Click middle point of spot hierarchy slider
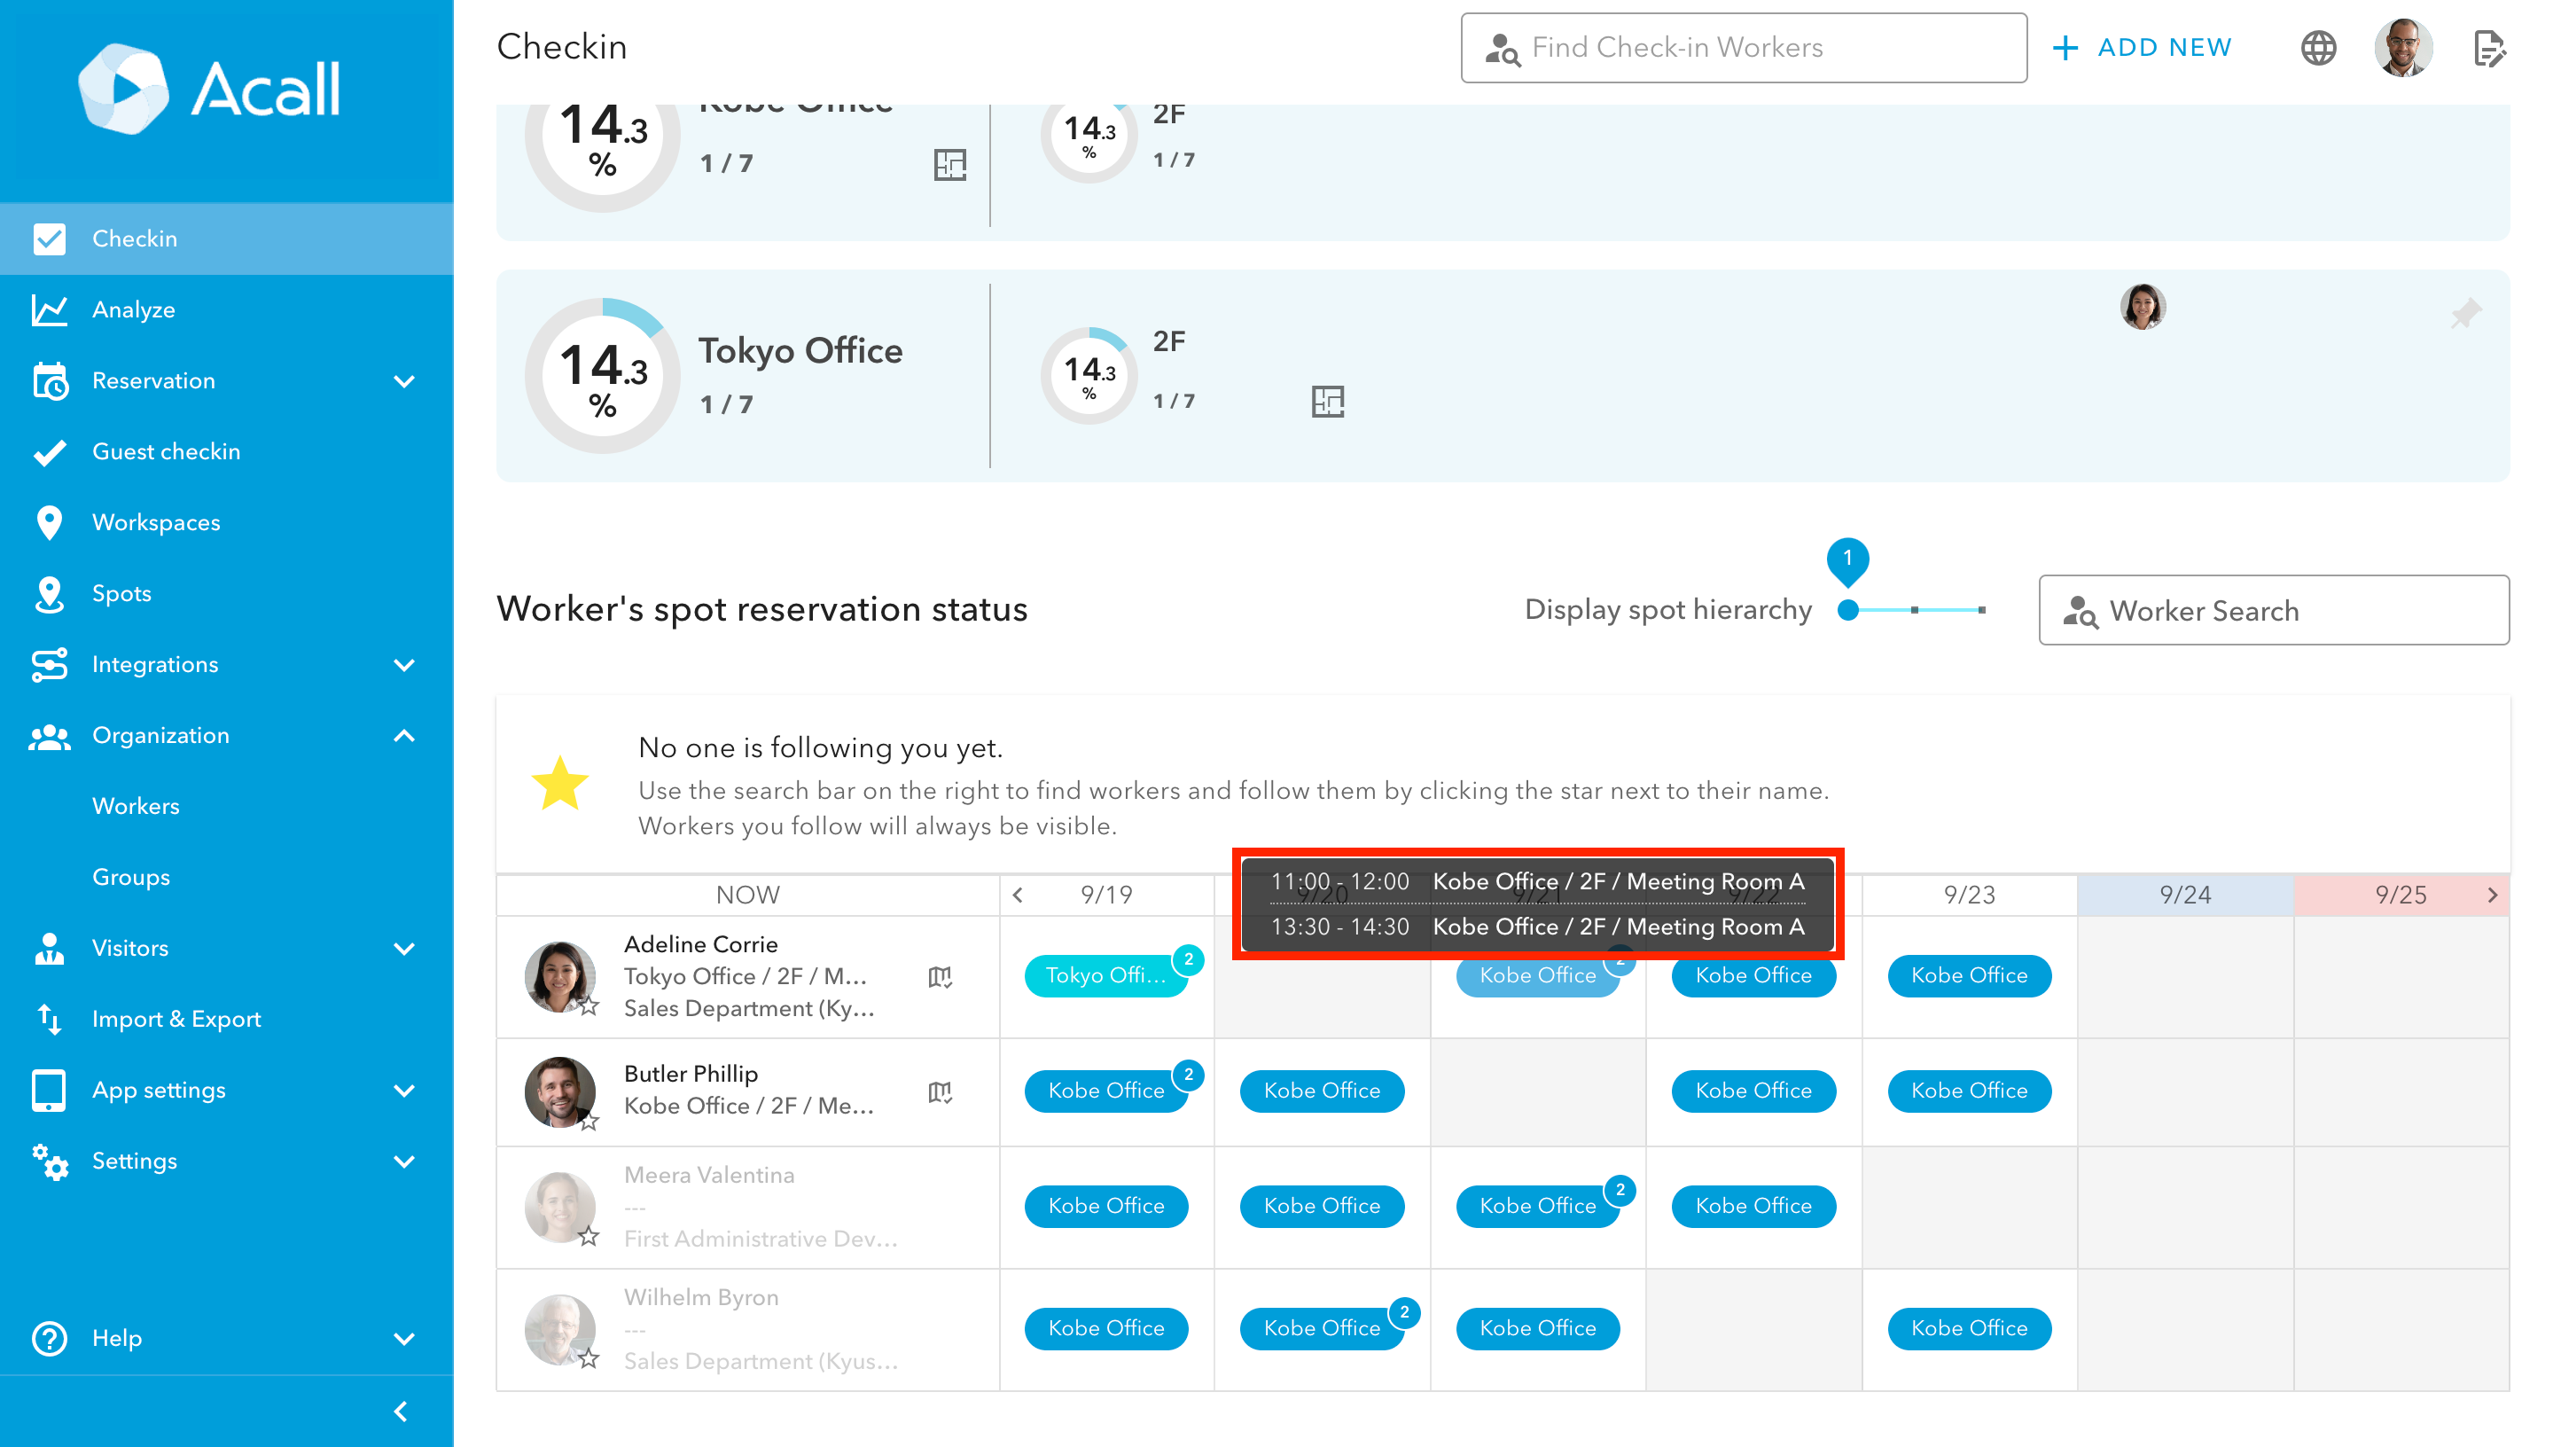This screenshot has width=2553, height=1447. coord(1914,610)
